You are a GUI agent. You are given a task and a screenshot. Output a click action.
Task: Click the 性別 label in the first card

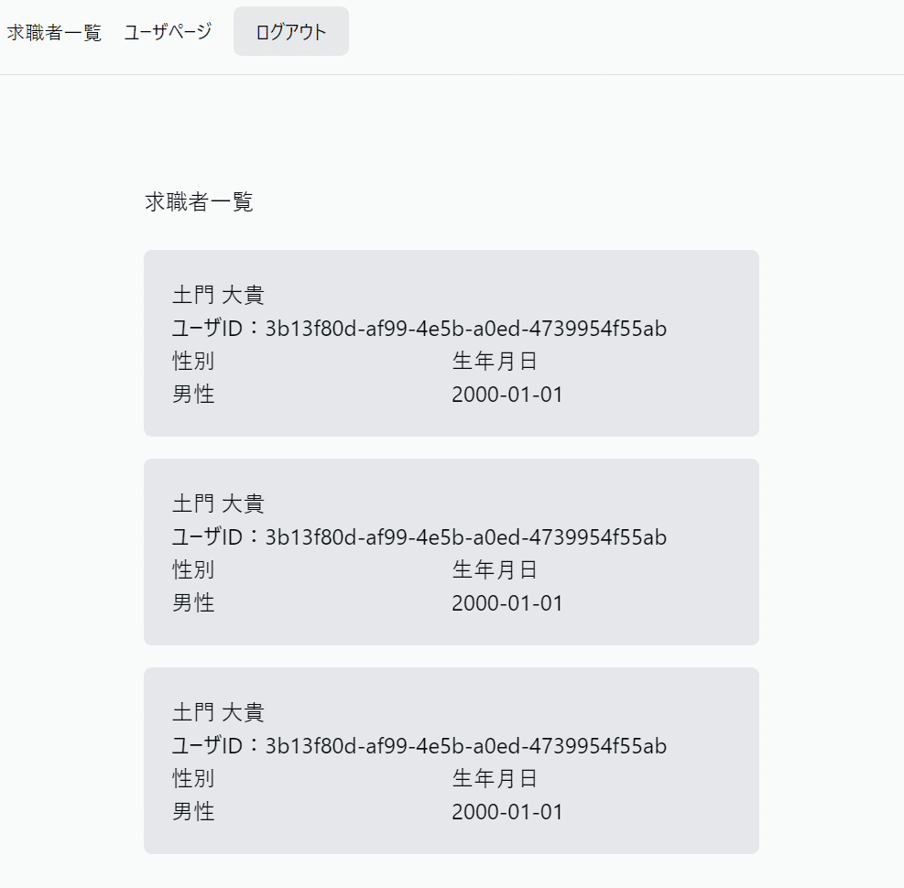click(193, 362)
